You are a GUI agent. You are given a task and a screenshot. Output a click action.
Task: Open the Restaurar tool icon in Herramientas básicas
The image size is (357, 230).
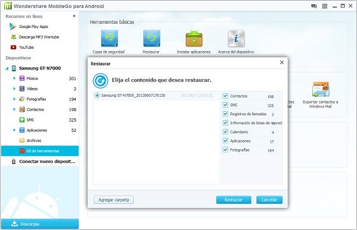coord(152,39)
